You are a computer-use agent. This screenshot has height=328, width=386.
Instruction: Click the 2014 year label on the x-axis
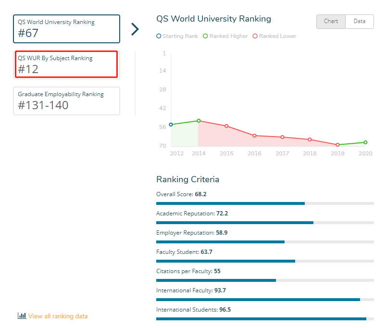(199, 153)
